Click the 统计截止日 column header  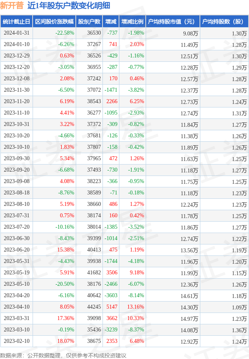(x=16, y=22)
